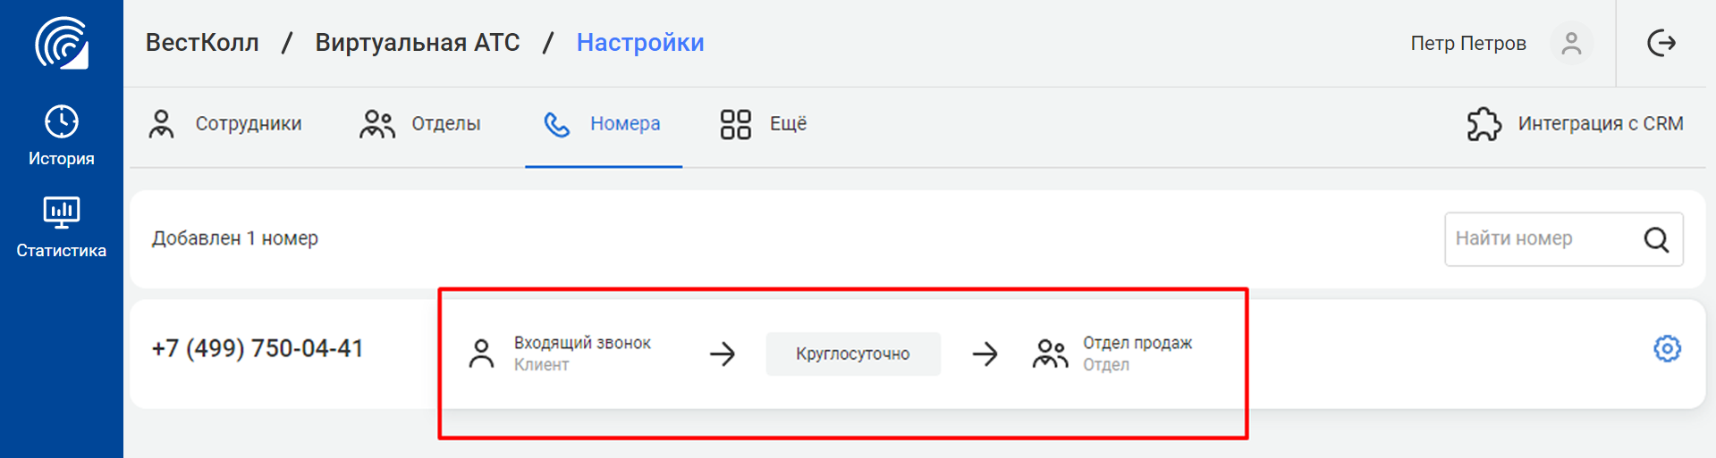Click the Круглосуточно schedule button

pos(853,354)
